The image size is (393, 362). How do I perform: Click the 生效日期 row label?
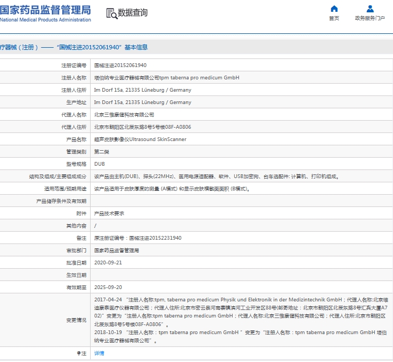[77, 275]
